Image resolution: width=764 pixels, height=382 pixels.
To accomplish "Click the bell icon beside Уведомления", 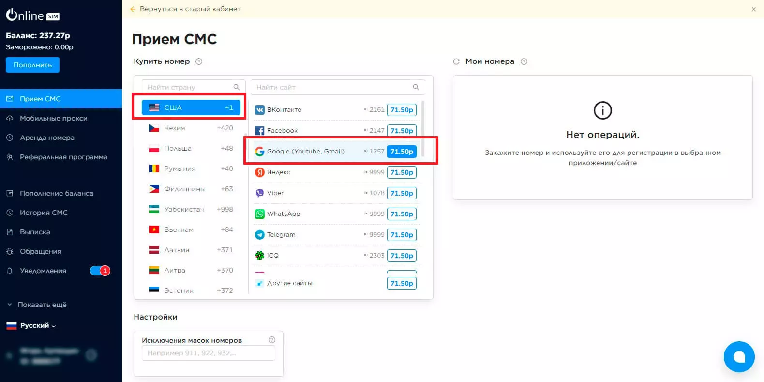I will [10, 271].
